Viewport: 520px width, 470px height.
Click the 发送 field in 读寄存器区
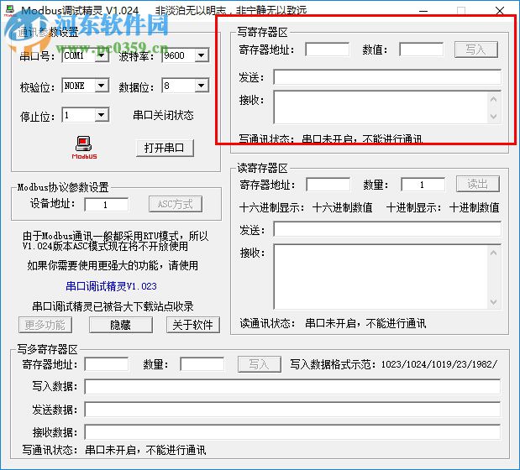[387, 229]
